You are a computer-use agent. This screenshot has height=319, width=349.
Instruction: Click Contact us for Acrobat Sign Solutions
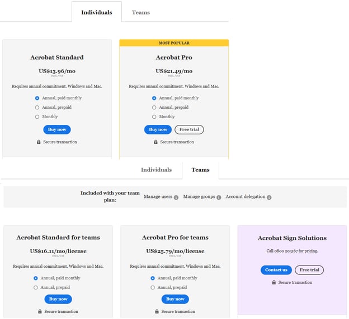click(x=276, y=270)
